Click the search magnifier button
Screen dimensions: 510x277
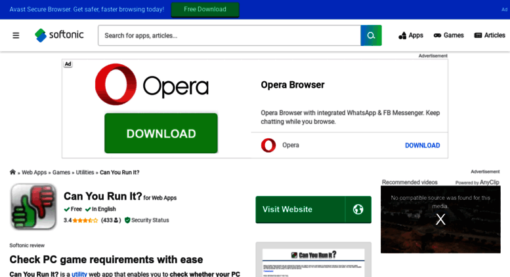[x=371, y=35]
